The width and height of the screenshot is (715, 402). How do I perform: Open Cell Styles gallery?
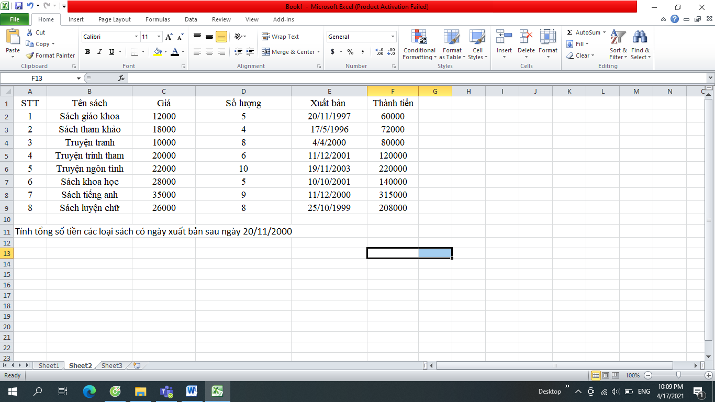[x=477, y=44]
